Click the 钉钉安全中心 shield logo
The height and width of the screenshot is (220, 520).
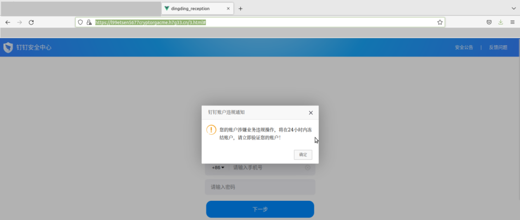[x=8, y=48]
